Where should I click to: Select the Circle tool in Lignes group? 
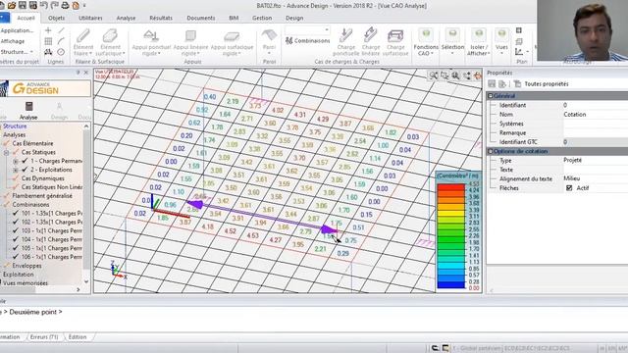[x=61, y=52]
